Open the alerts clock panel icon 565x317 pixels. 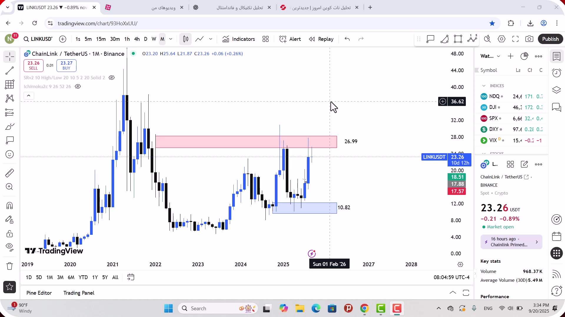[556, 73]
